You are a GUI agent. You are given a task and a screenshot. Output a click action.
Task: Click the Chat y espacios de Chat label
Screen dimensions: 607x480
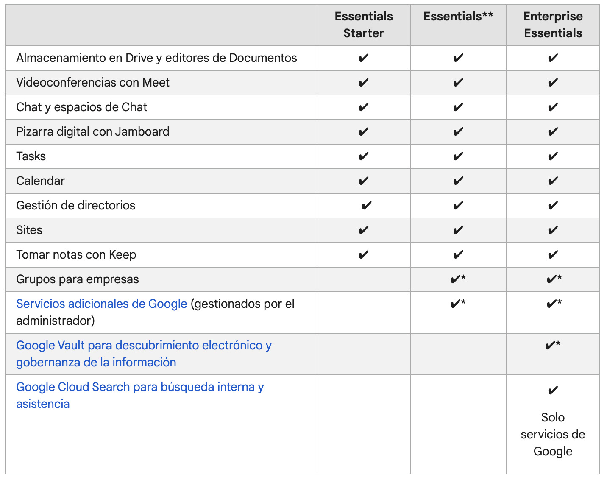coord(81,107)
